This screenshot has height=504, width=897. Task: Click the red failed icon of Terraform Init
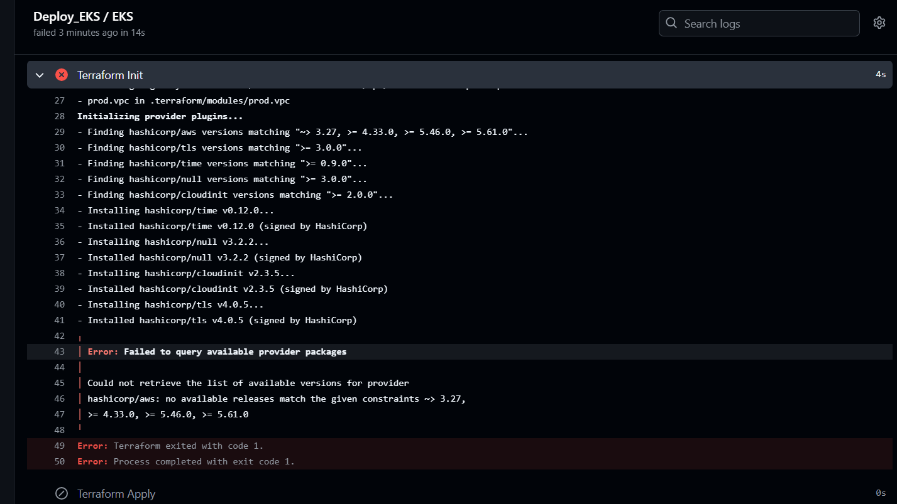pos(62,75)
